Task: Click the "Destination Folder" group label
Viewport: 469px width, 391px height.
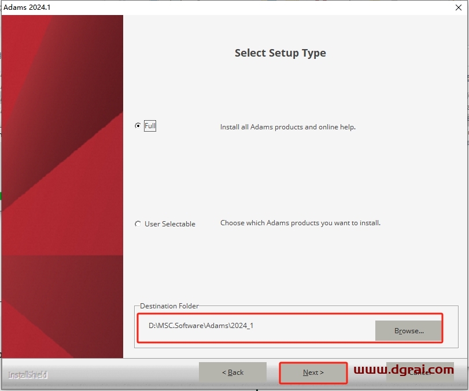Action: click(x=169, y=306)
